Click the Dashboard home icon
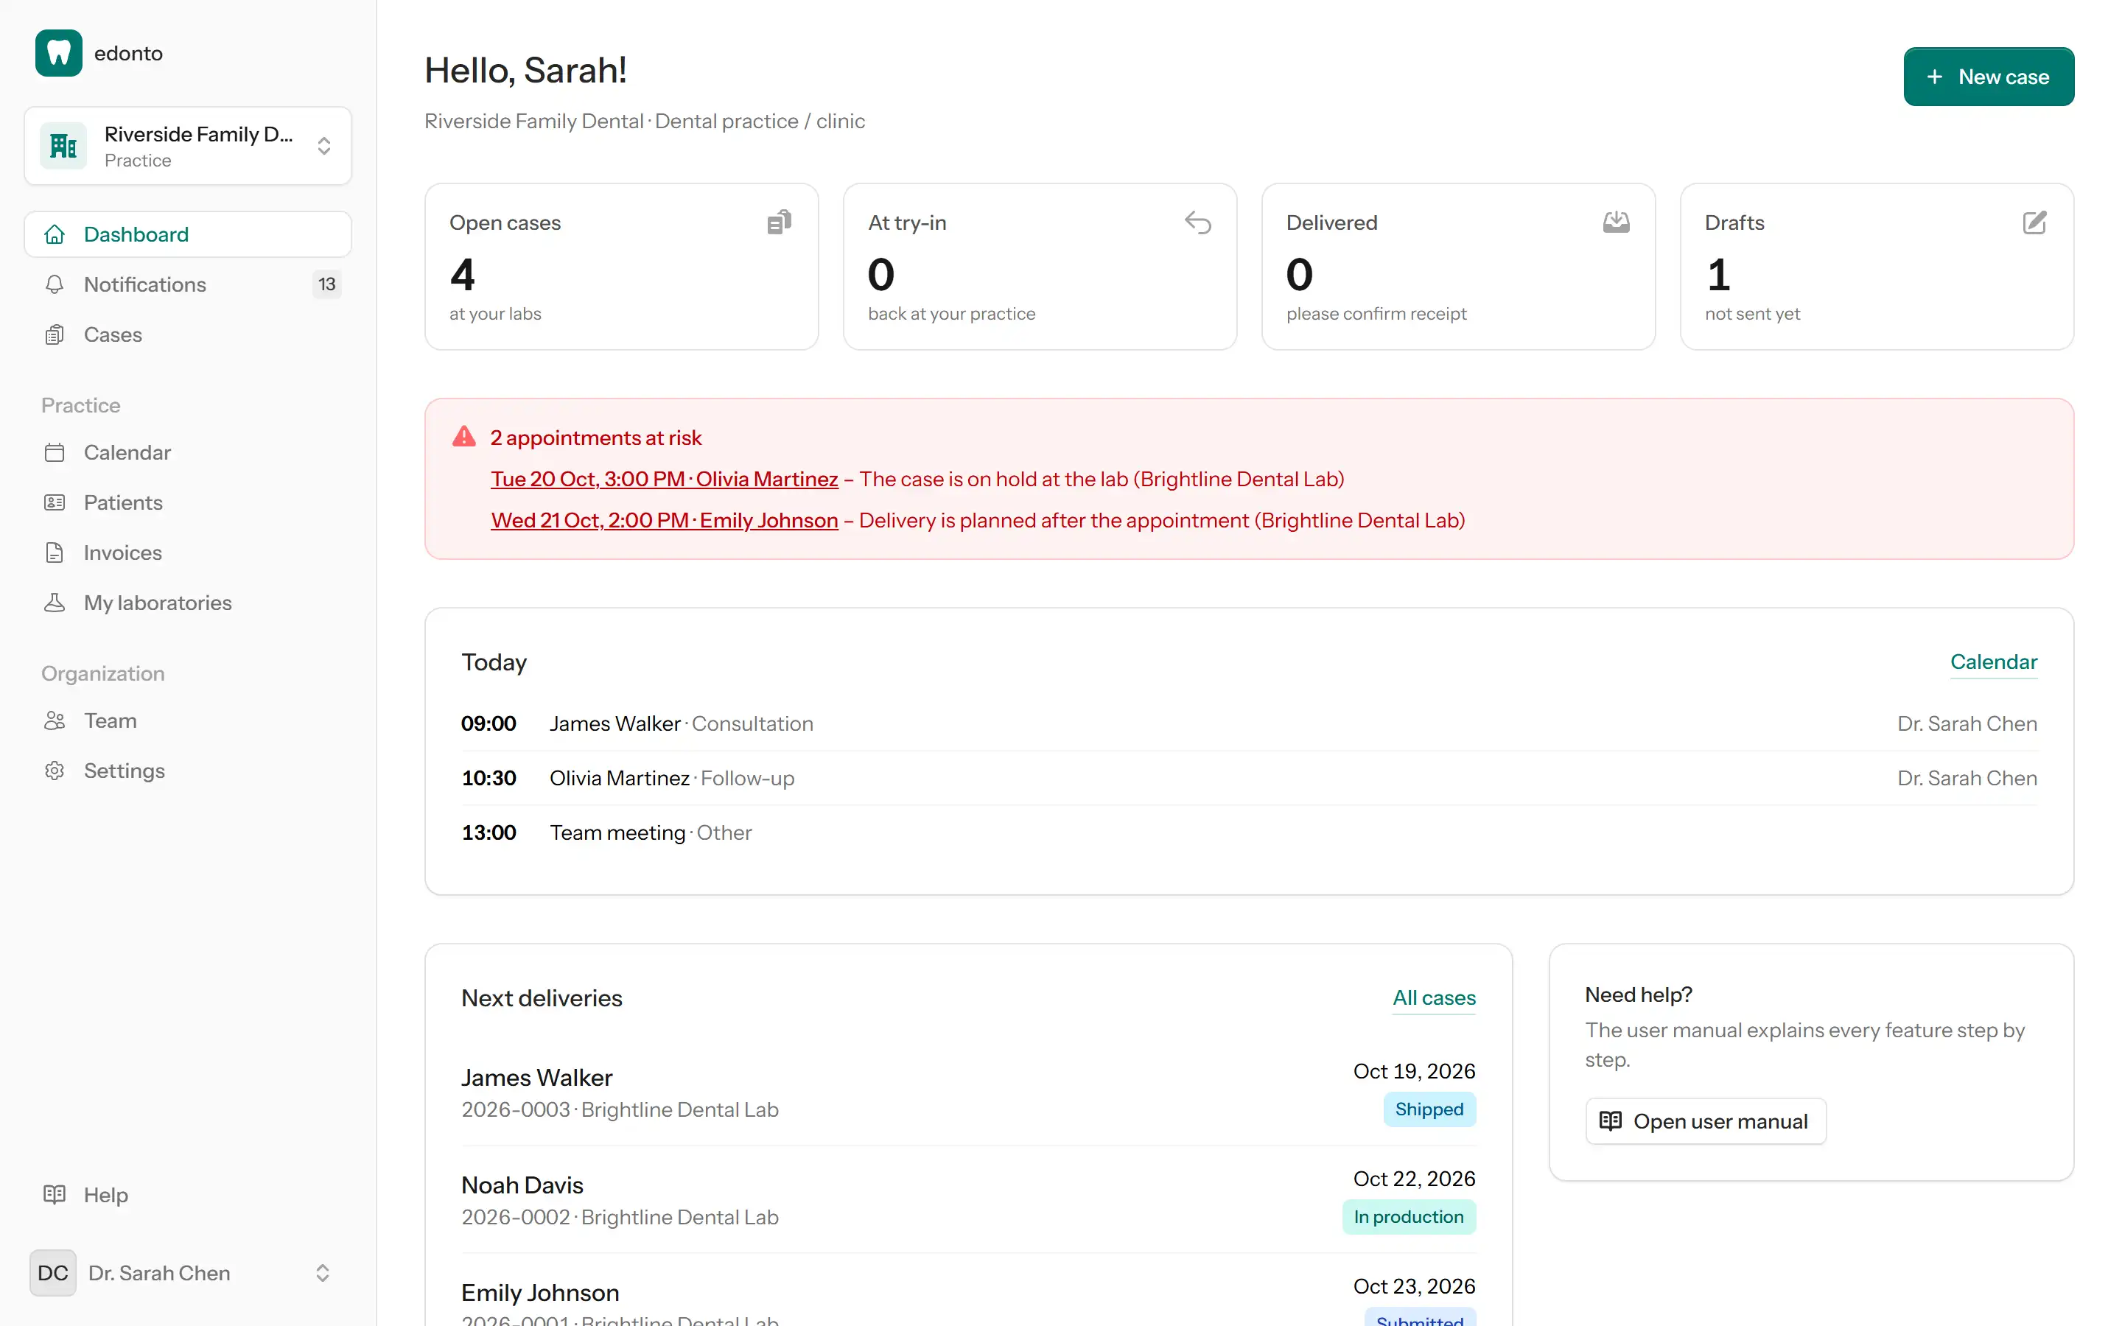This screenshot has height=1326, width=2122. pos(55,234)
